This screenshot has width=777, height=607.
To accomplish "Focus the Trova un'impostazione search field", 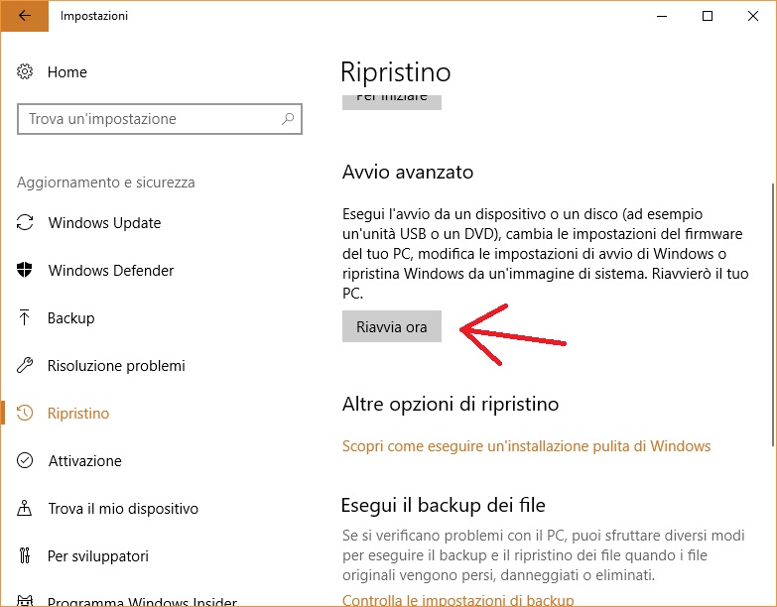I will pos(160,119).
